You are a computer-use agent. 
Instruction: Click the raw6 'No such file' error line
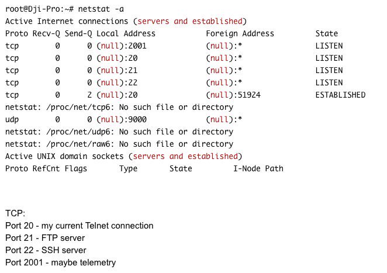(119, 144)
